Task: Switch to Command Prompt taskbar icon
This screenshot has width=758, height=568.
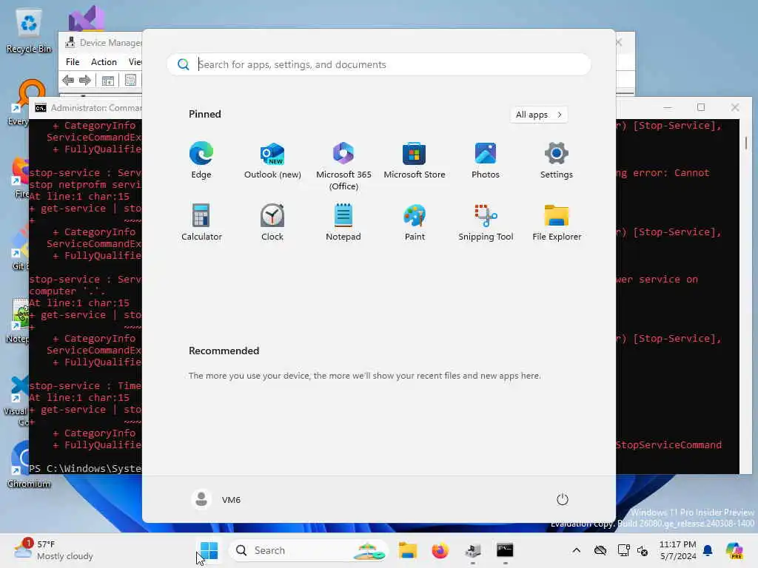Action: (x=505, y=550)
